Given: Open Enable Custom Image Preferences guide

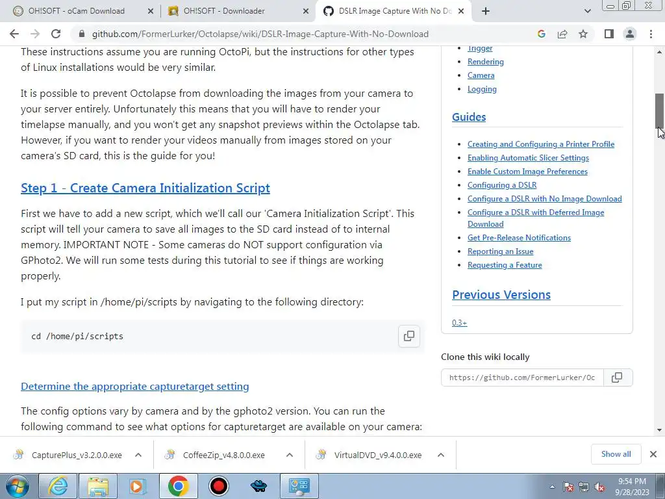Looking at the screenshot, I should tap(527, 172).
